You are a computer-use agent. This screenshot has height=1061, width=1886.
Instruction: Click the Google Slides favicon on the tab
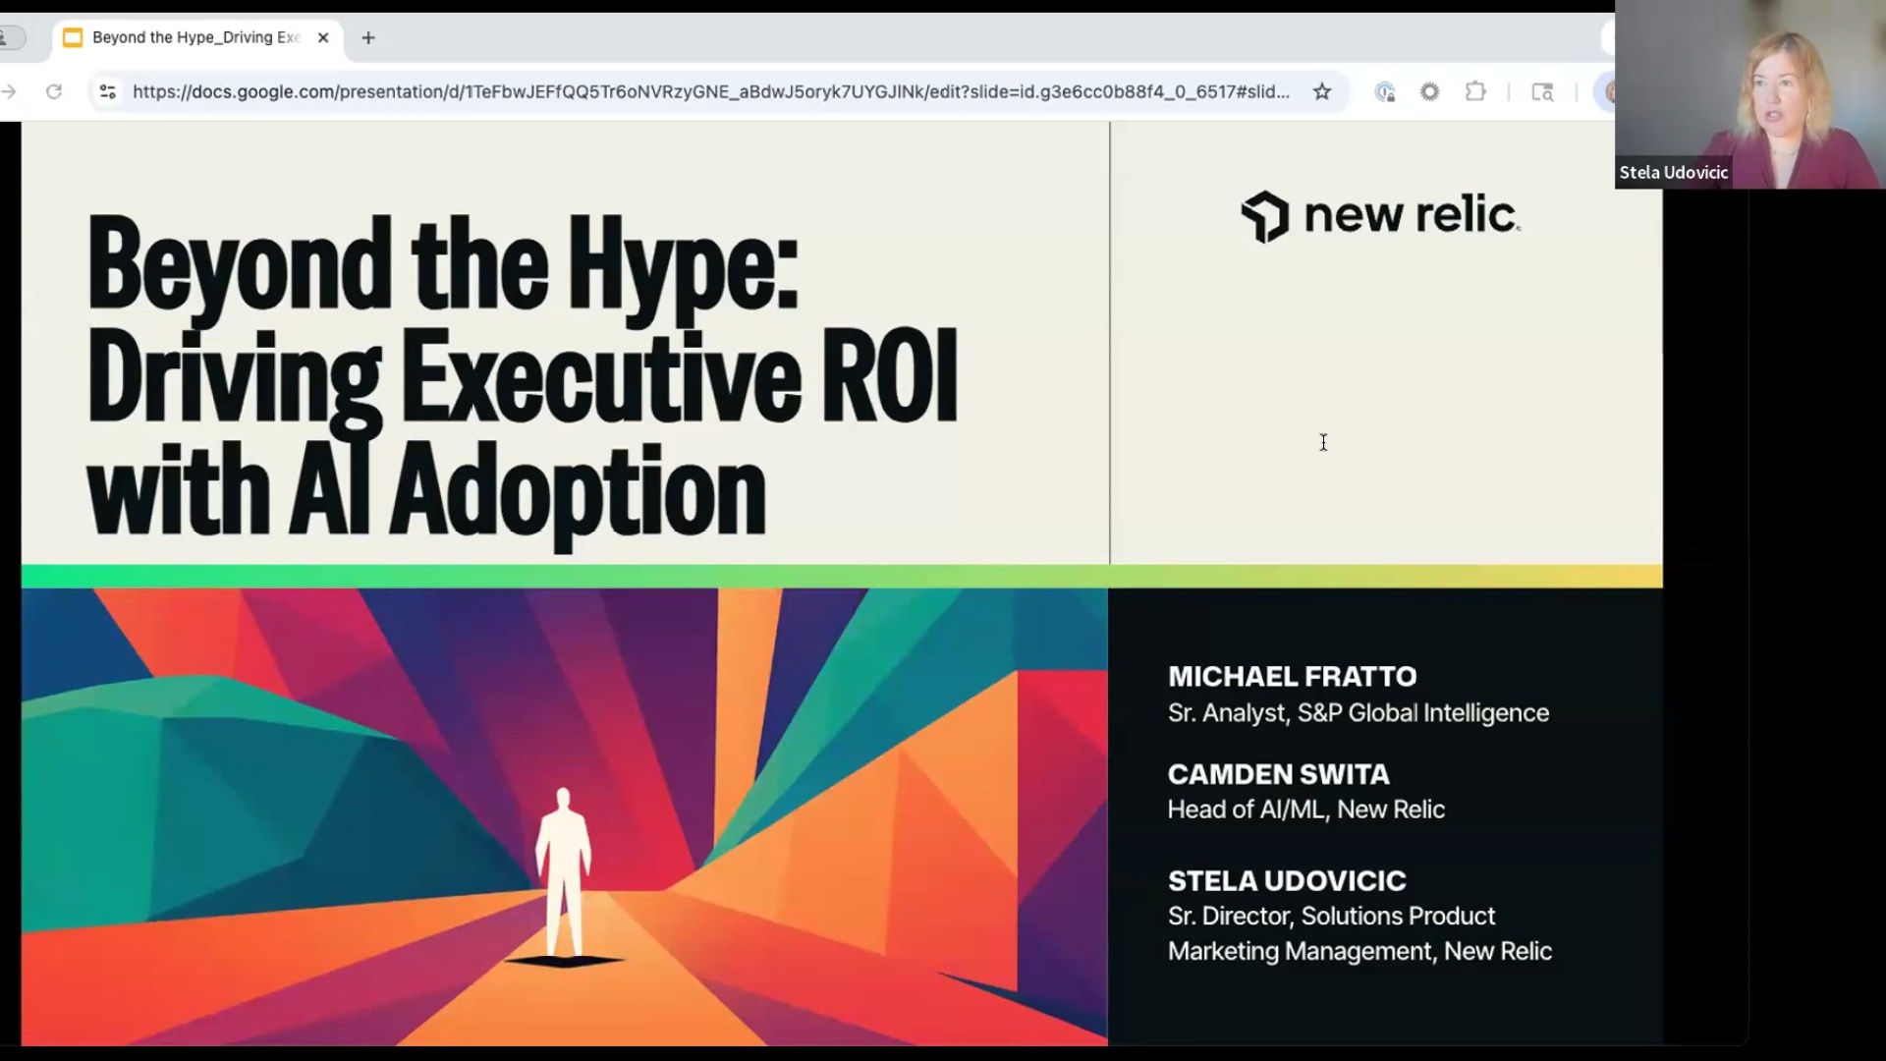(73, 37)
